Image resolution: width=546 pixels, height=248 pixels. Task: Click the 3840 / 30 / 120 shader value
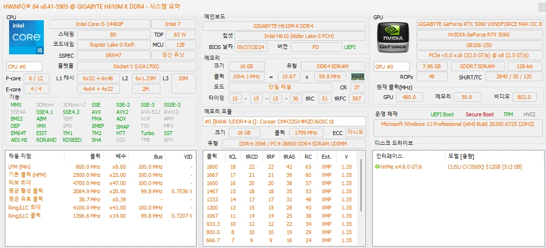515,77
